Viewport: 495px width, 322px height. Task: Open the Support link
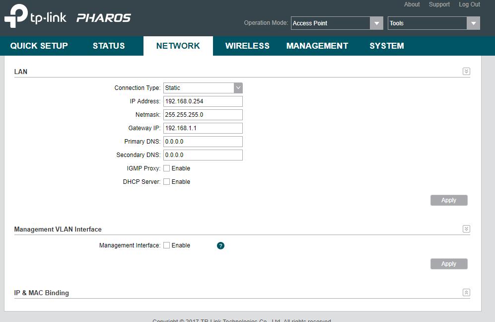[439, 4]
